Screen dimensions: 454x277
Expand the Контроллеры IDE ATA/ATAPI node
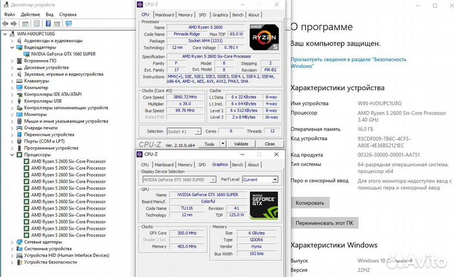(x=12, y=94)
